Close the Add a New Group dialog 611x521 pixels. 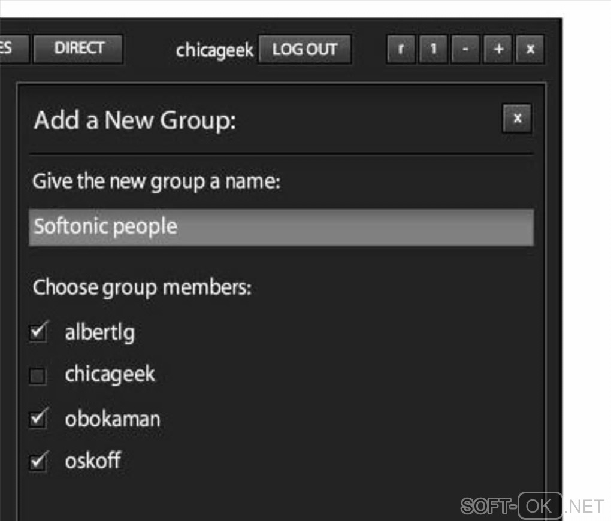tap(517, 119)
